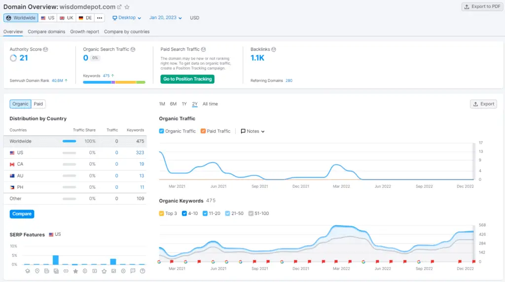Open the 1.1K backlinks link
505x282 pixels.
257,58
